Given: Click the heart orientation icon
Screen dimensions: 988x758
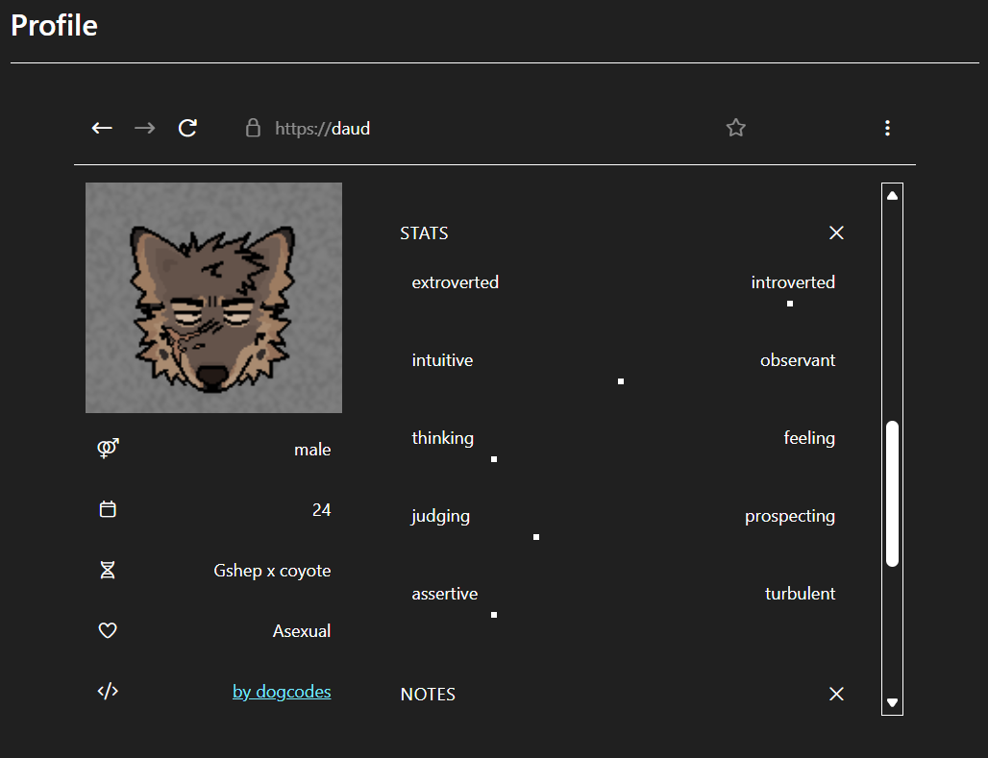Looking at the screenshot, I should pos(108,630).
